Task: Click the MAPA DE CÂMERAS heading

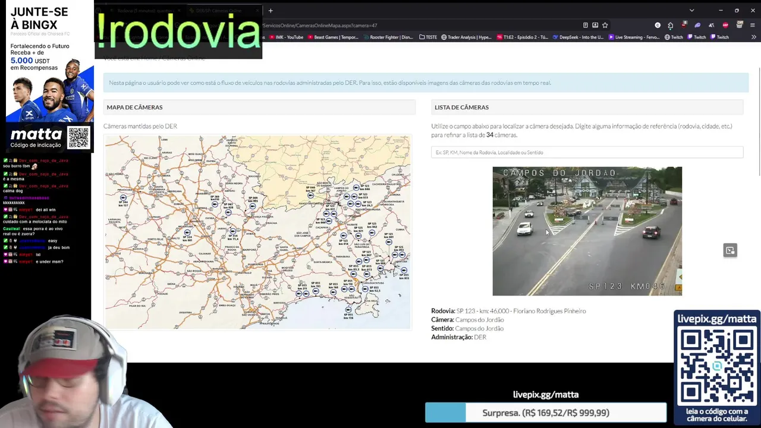Action: tap(134, 107)
